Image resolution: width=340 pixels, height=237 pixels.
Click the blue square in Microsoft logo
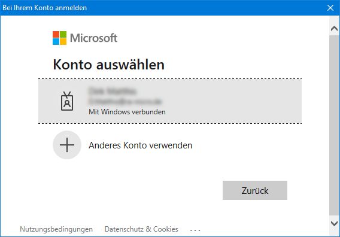click(x=56, y=42)
